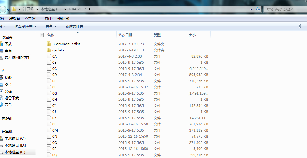307x158 pixels.
Task: Select the file icon for 0K
Action: [x=49, y=118]
